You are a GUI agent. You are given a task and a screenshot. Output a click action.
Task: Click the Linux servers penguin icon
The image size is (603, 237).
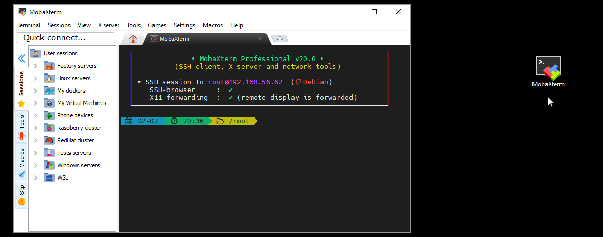(x=49, y=78)
